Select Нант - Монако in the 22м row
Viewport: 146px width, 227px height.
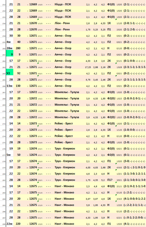point(64,224)
